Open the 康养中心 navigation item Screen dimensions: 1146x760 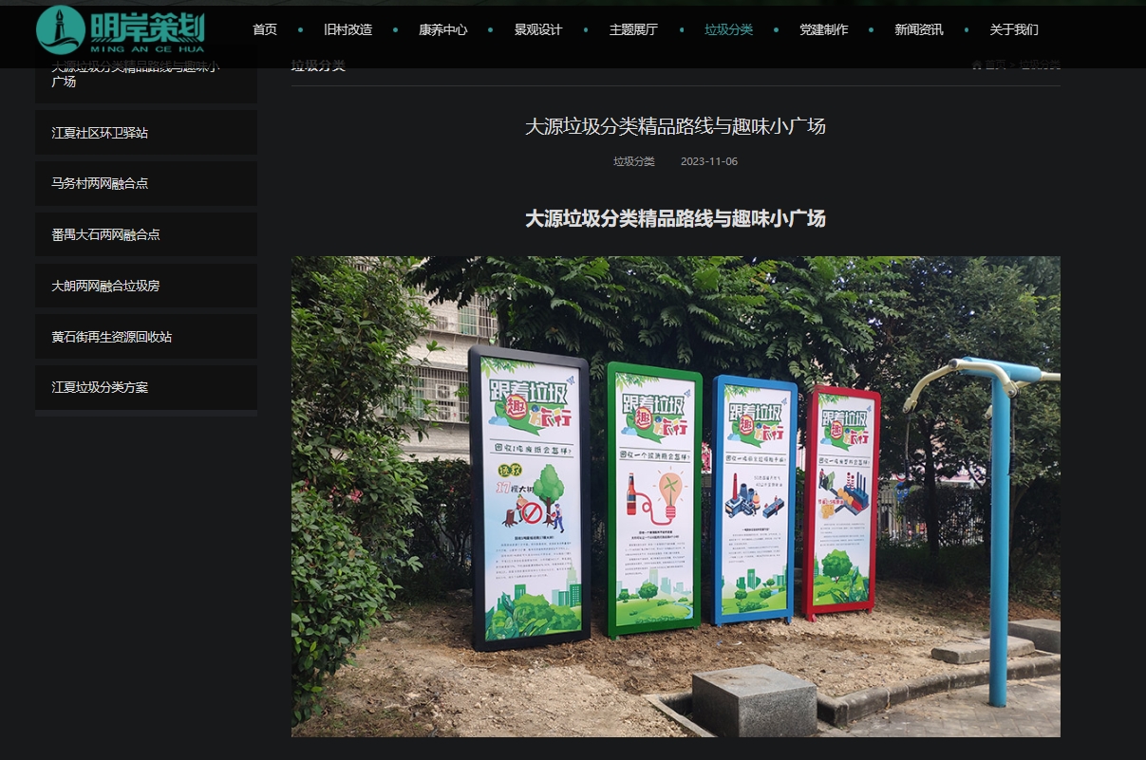[x=442, y=29]
